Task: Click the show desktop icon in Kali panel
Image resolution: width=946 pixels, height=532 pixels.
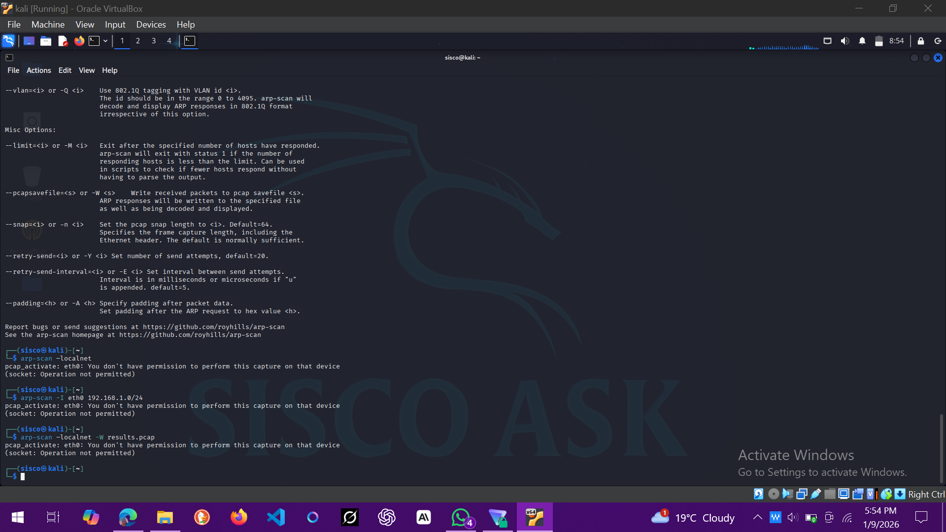Action: click(29, 41)
